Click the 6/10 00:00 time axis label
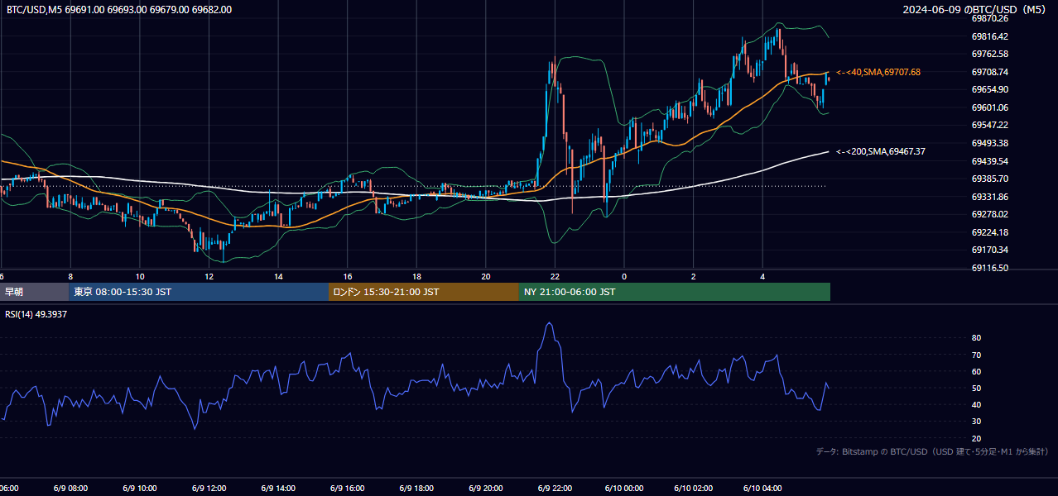Screen dimensions: 1058x496 [624, 489]
